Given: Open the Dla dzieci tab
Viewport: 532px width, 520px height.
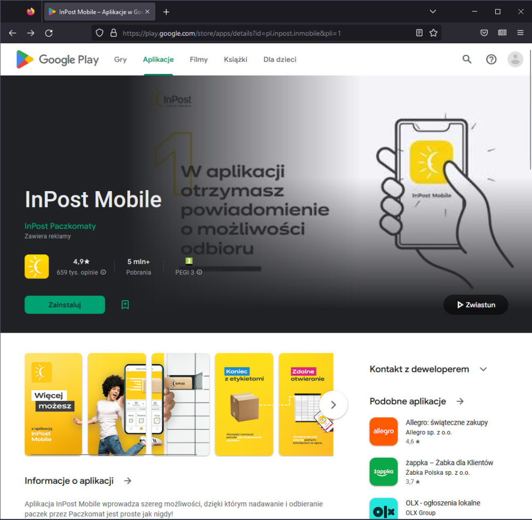Looking at the screenshot, I should tap(280, 60).
